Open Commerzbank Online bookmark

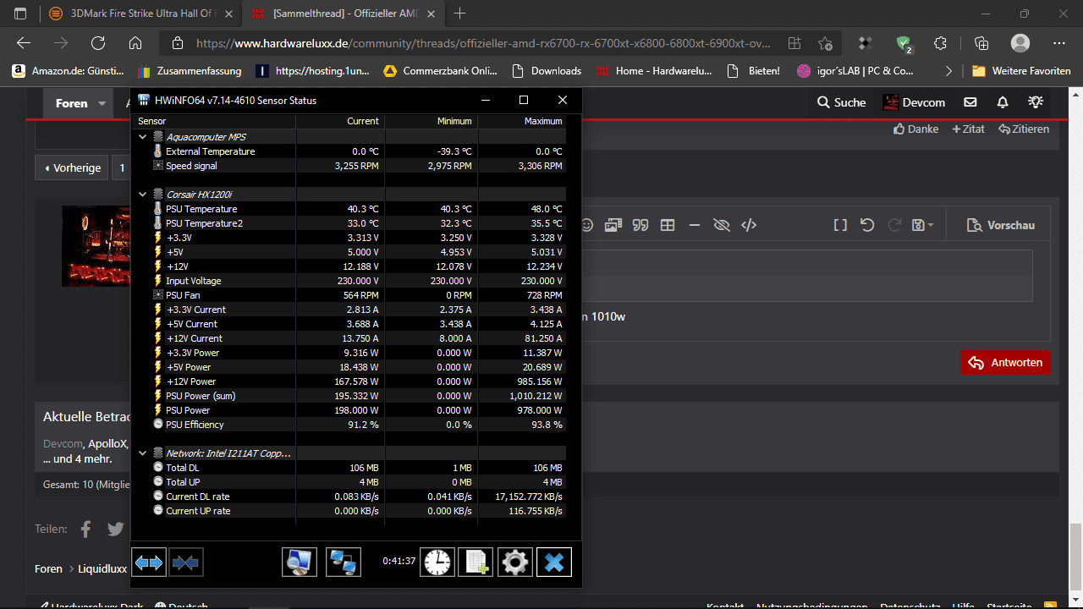click(x=440, y=71)
